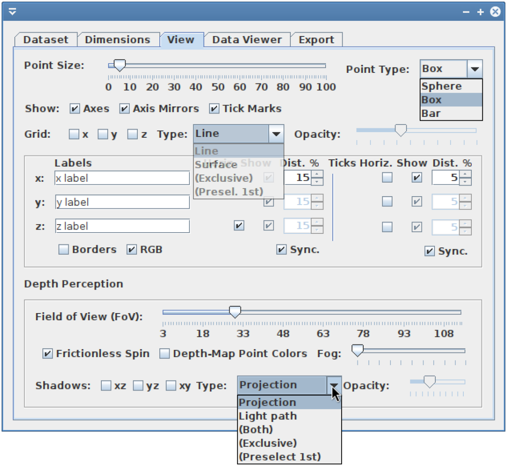Open the window menu icon in title bar
Viewport: 507px width, 466px height.
pyautogui.click(x=12, y=12)
